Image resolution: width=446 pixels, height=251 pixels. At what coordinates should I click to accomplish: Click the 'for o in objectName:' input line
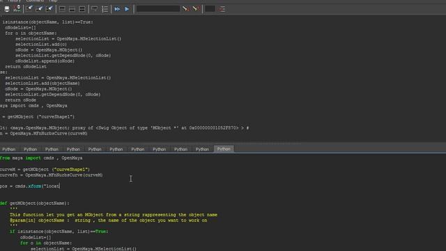coord(46,243)
